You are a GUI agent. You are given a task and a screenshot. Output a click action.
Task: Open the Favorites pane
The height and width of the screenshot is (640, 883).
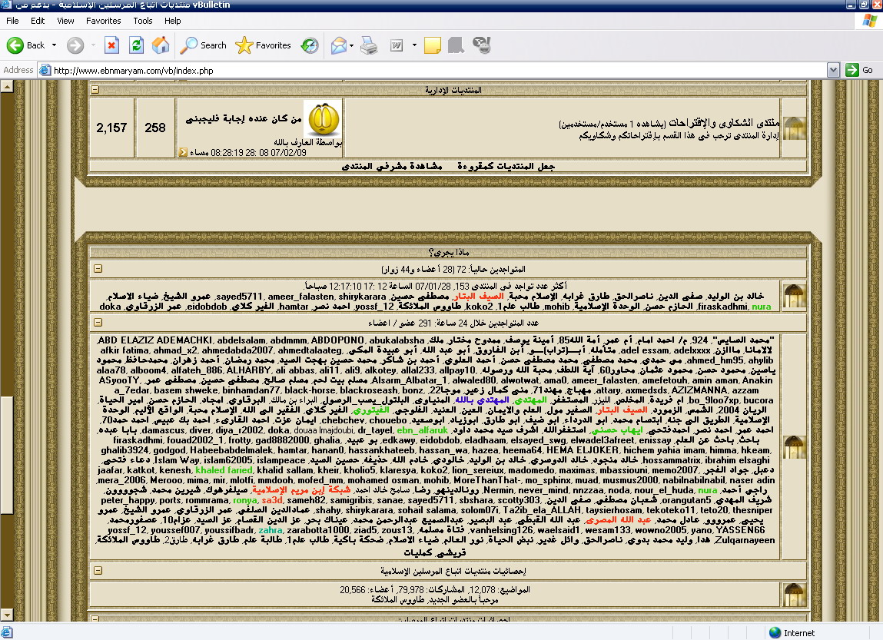click(x=264, y=45)
